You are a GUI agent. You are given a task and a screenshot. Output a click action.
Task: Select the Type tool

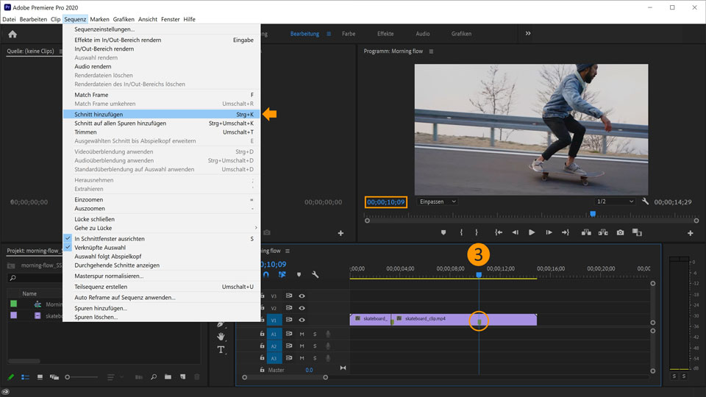click(221, 349)
